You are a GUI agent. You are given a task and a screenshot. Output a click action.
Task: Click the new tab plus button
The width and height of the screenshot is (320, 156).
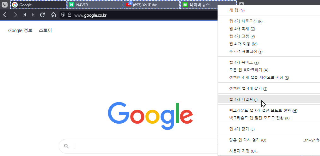coord(241,4)
